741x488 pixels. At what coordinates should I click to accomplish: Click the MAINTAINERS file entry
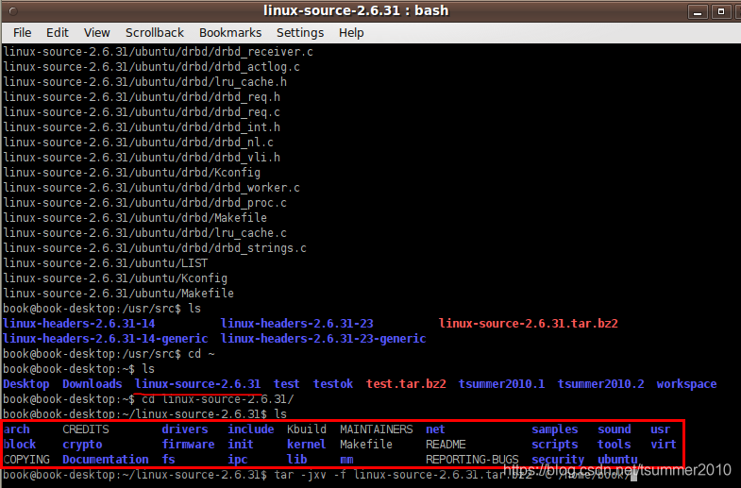[x=377, y=429]
